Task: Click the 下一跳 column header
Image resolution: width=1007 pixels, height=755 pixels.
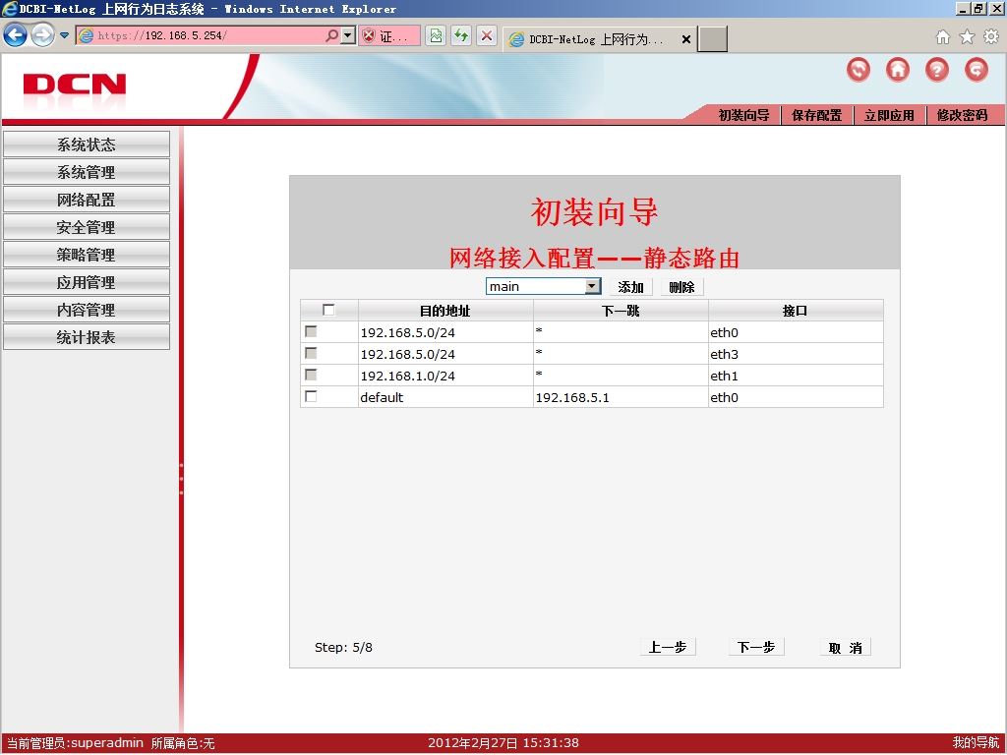Action: tap(621, 311)
